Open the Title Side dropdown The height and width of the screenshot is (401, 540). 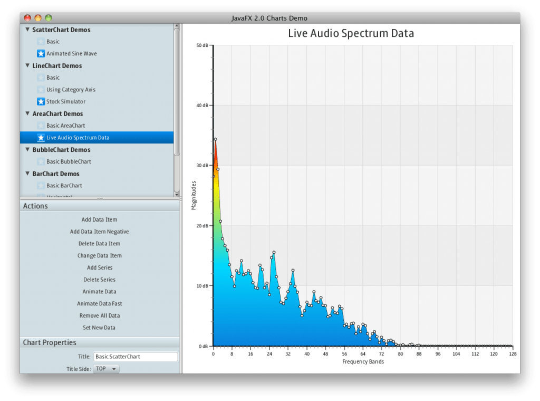(x=106, y=368)
